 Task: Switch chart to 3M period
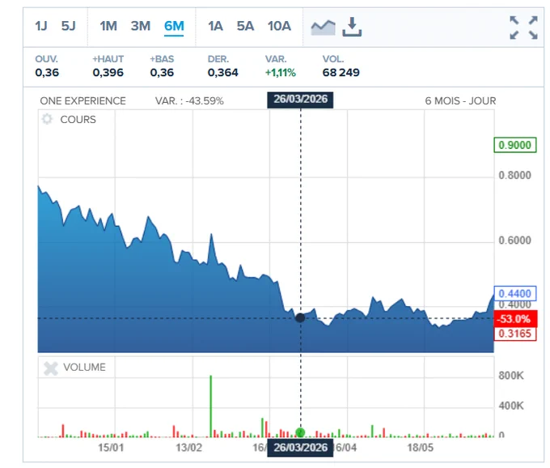click(141, 26)
